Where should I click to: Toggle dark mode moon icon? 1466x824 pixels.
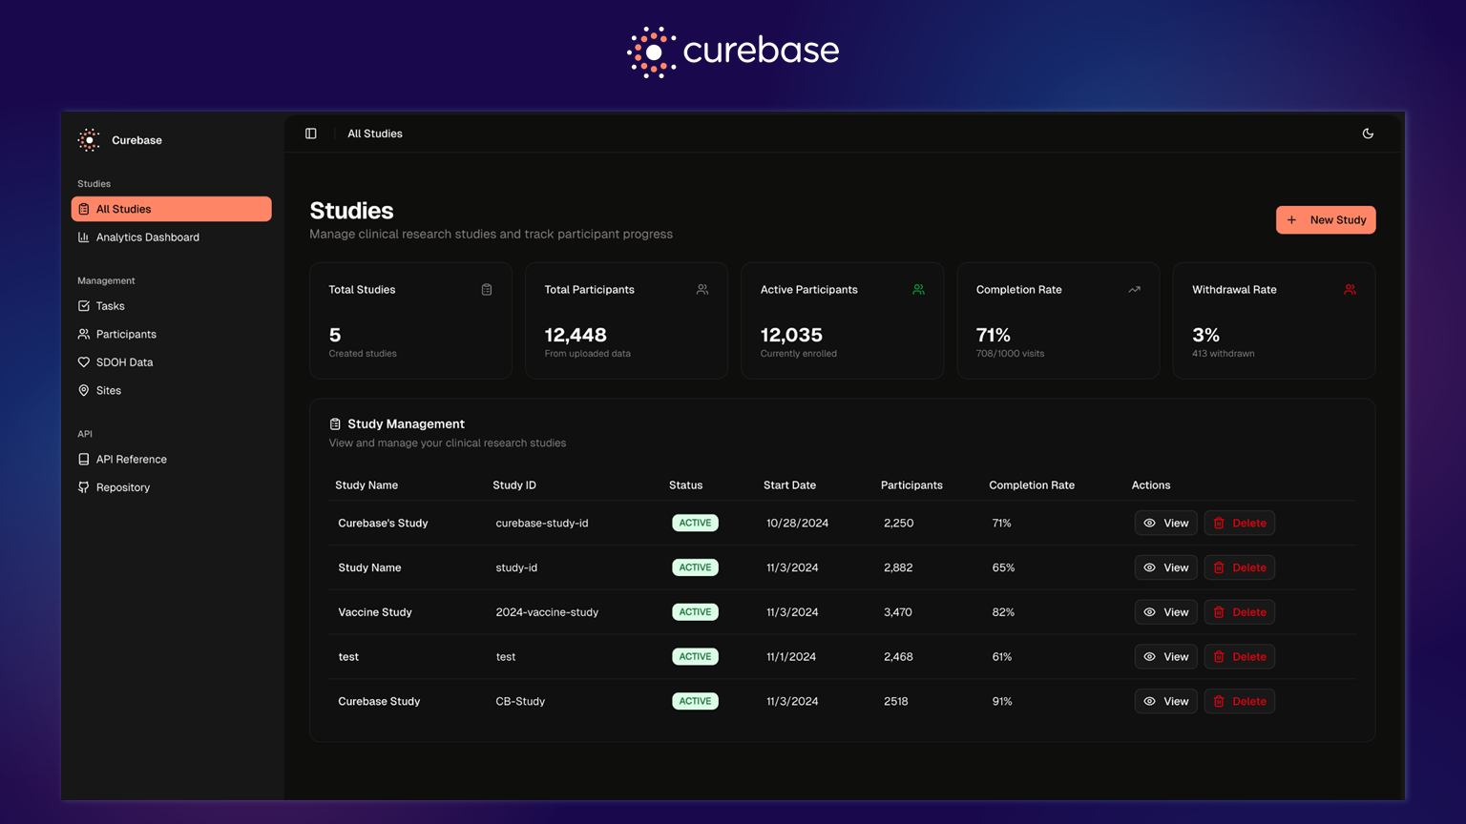(x=1368, y=134)
